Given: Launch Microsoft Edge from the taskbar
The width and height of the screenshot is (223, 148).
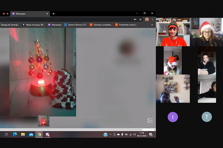Looking at the screenshot, I should (15, 134).
